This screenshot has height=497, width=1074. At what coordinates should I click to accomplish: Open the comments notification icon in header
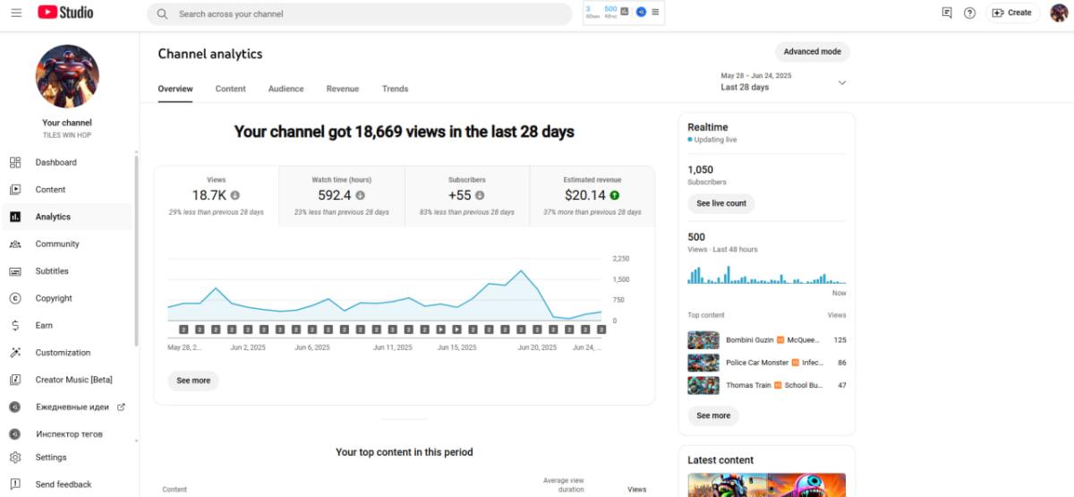tap(947, 13)
